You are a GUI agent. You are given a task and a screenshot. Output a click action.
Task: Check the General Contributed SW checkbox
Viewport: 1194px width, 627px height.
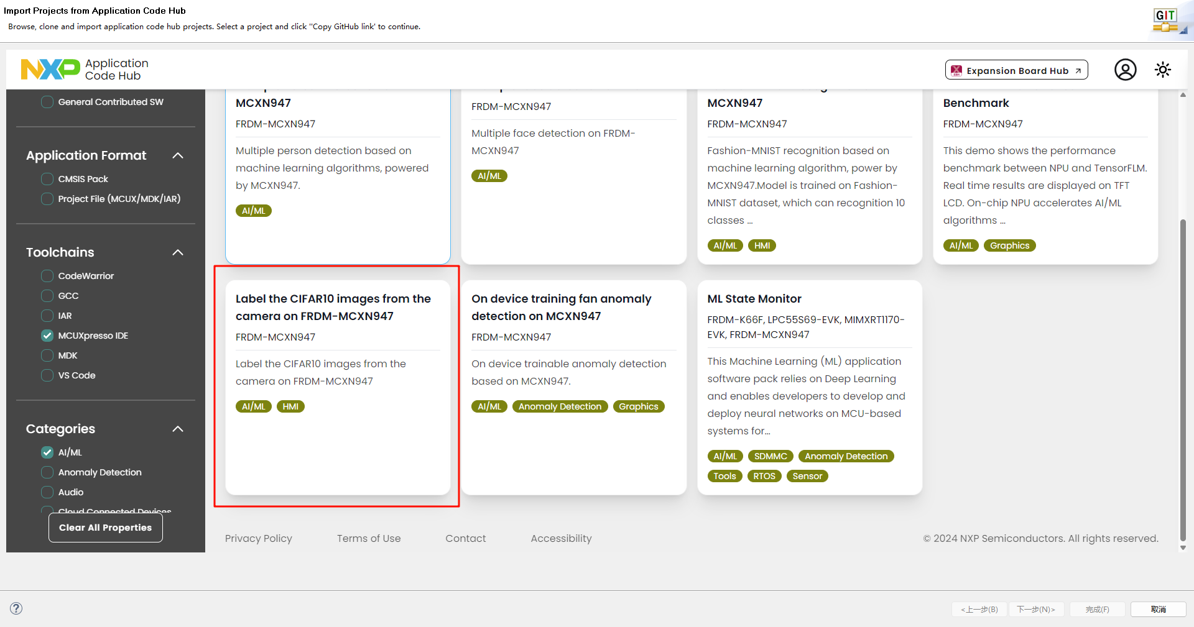coord(47,102)
